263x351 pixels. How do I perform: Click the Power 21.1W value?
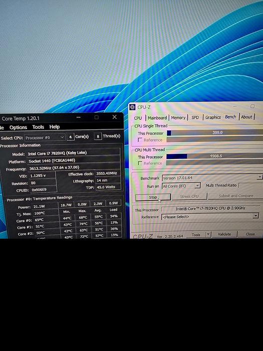(45, 207)
